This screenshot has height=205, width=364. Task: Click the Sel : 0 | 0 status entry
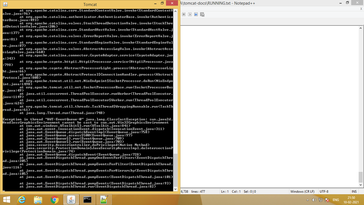(250, 192)
